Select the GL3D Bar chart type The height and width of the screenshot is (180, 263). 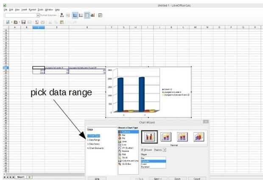coord(128,164)
